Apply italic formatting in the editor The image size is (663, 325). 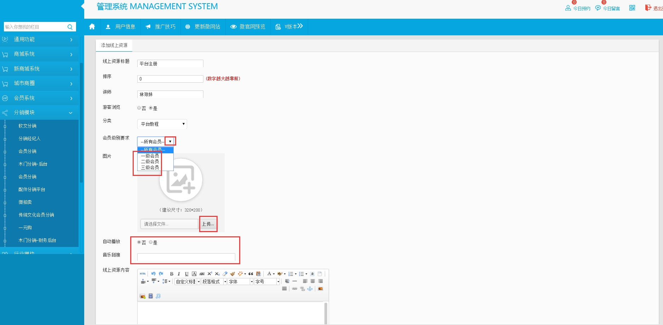point(179,274)
